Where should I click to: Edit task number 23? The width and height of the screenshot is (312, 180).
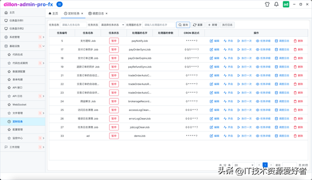coord(214,93)
